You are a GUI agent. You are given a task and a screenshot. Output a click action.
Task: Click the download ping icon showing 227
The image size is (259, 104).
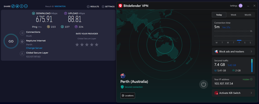[62, 27]
